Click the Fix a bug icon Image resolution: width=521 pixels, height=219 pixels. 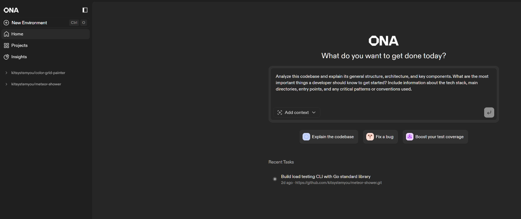pyautogui.click(x=370, y=137)
